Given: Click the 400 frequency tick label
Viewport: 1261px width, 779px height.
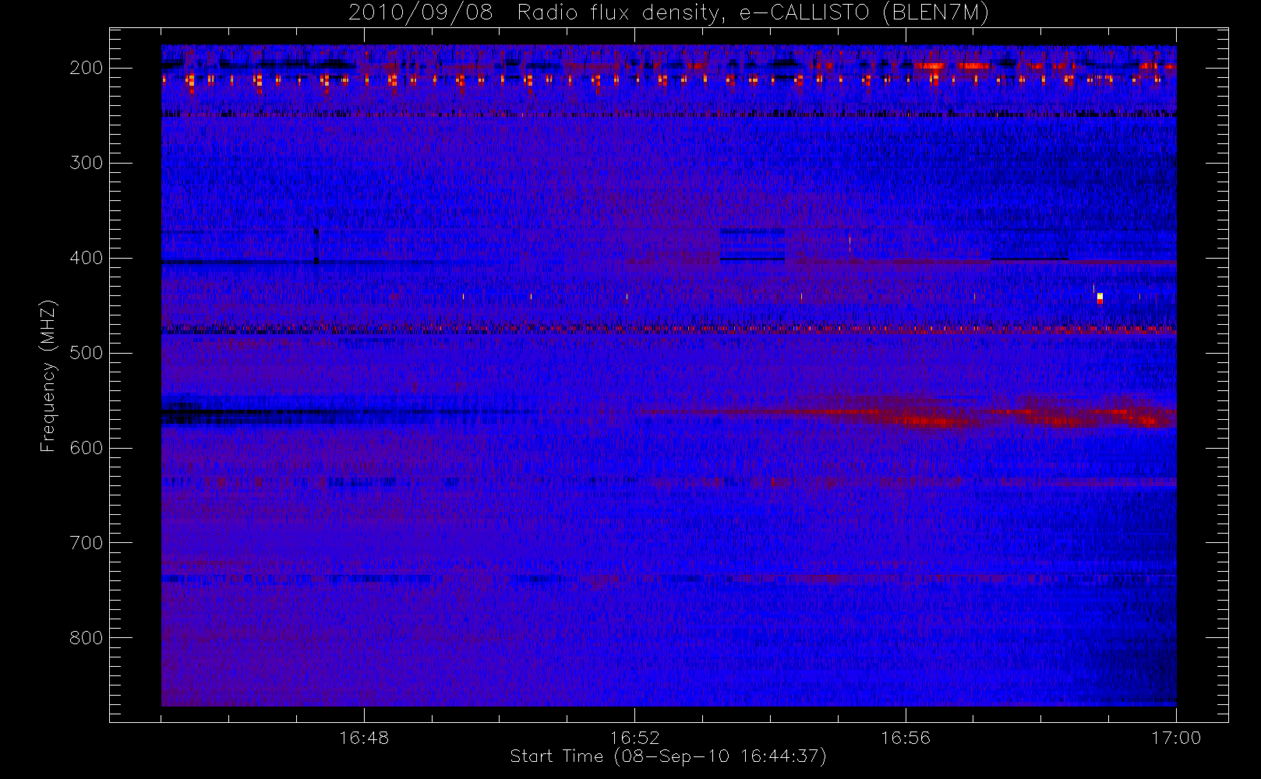Looking at the screenshot, I should (87, 258).
